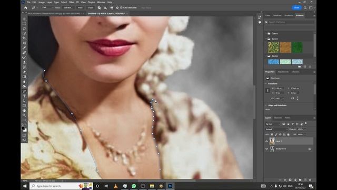This screenshot has width=337, height=190.
Task: Select the Move tool
Action: coord(24,19)
